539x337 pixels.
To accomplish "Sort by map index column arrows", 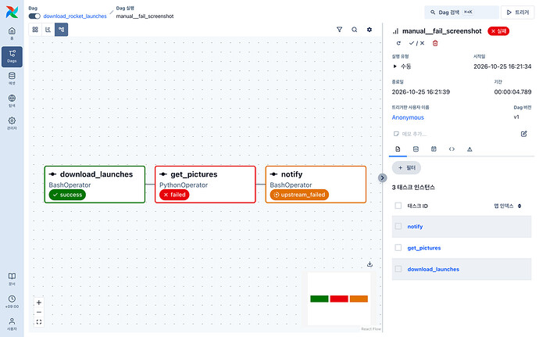I will point(519,206).
